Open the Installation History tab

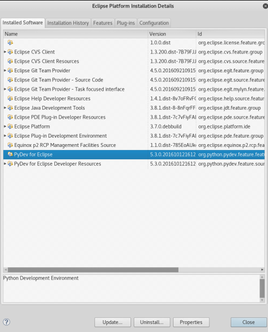tap(68, 23)
